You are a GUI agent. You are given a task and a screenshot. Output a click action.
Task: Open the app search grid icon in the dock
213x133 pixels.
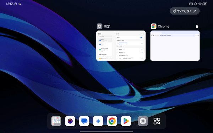(157, 121)
